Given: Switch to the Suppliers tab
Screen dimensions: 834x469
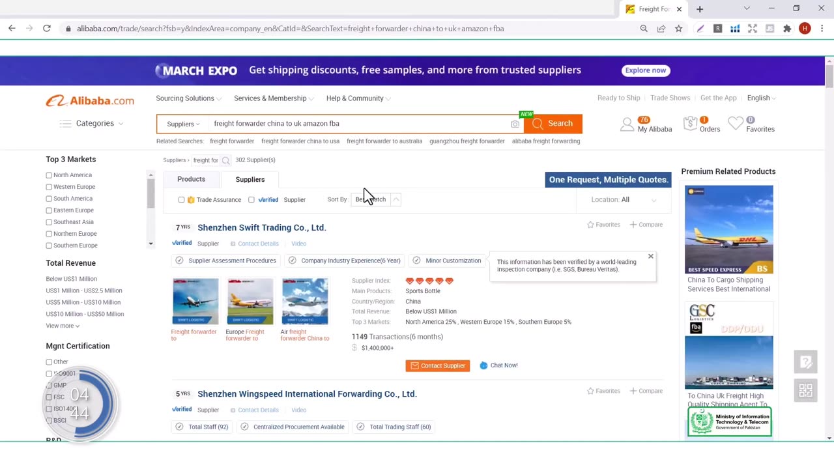Looking at the screenshot, I should (250, 180).
